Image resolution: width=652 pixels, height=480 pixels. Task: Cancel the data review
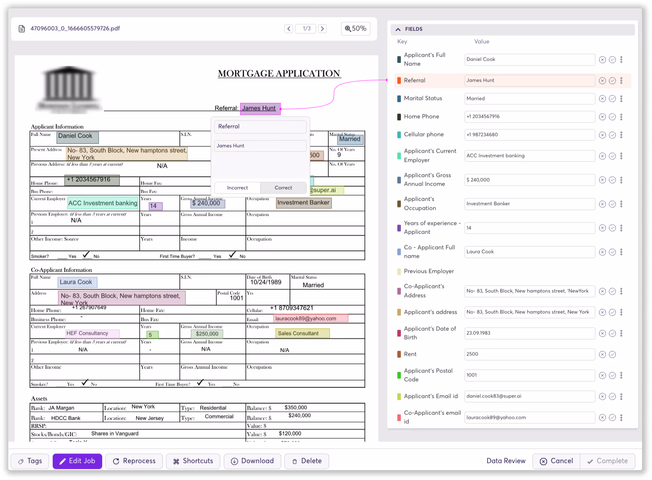click(557, 461)
